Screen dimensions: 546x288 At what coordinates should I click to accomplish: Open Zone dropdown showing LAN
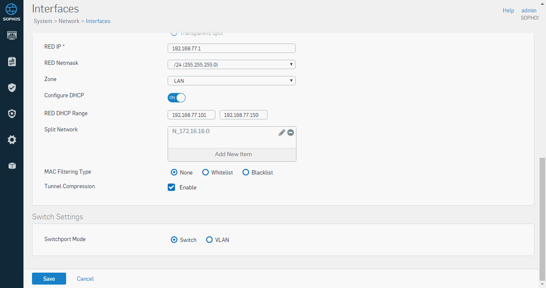[232, 81]
